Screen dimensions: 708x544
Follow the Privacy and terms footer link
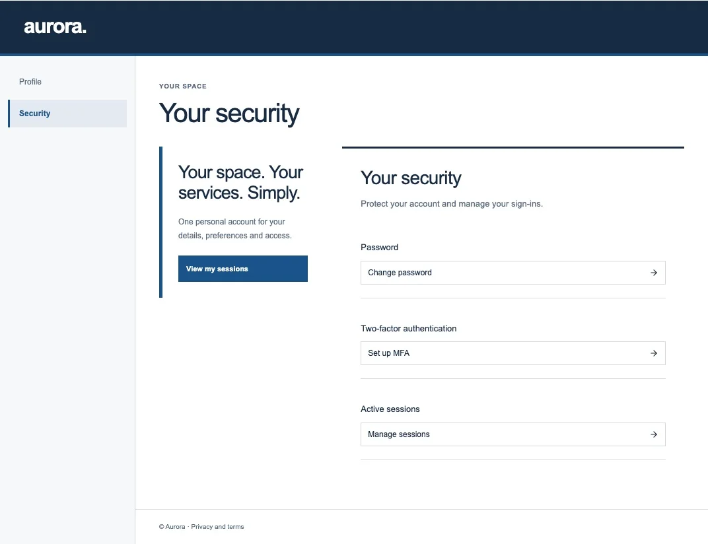coord(217,527)
